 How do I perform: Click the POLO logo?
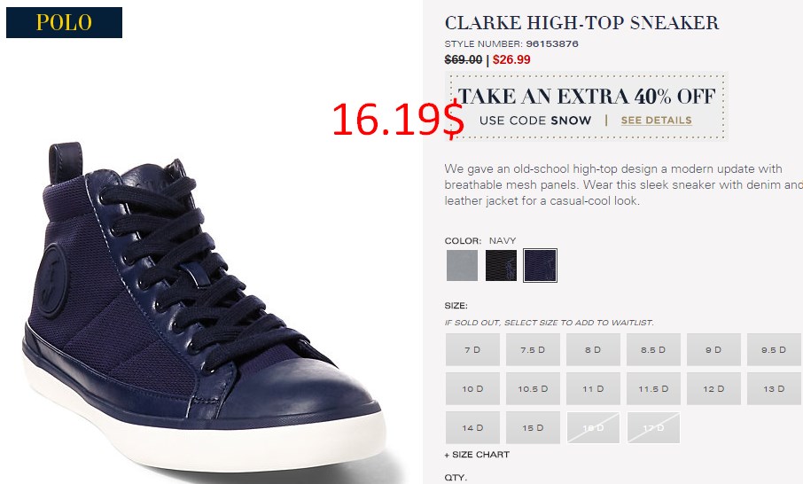[x=64, y=22]
